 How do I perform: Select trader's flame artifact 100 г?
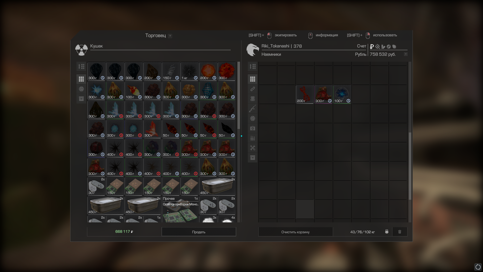coord(134,90)
